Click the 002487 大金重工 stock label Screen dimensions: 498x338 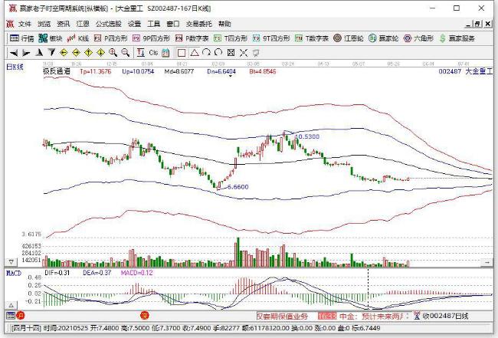point(466,71)
